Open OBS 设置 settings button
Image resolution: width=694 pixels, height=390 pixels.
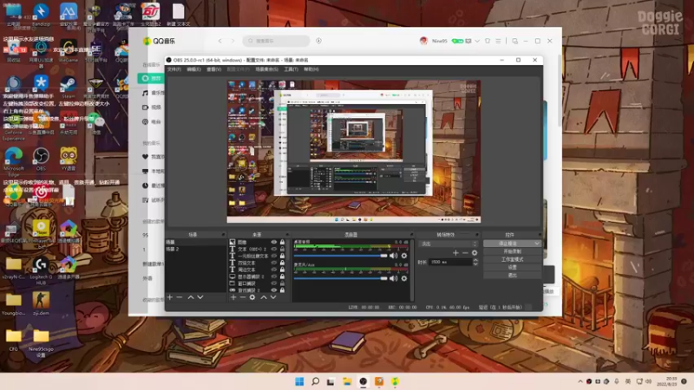(513, 267)
